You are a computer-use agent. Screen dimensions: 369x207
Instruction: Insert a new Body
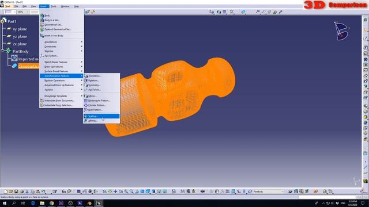coord(62,16)
